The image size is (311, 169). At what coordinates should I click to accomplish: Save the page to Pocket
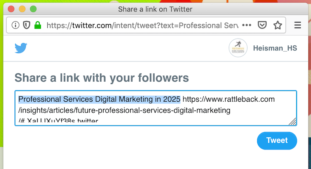(262, 25)
